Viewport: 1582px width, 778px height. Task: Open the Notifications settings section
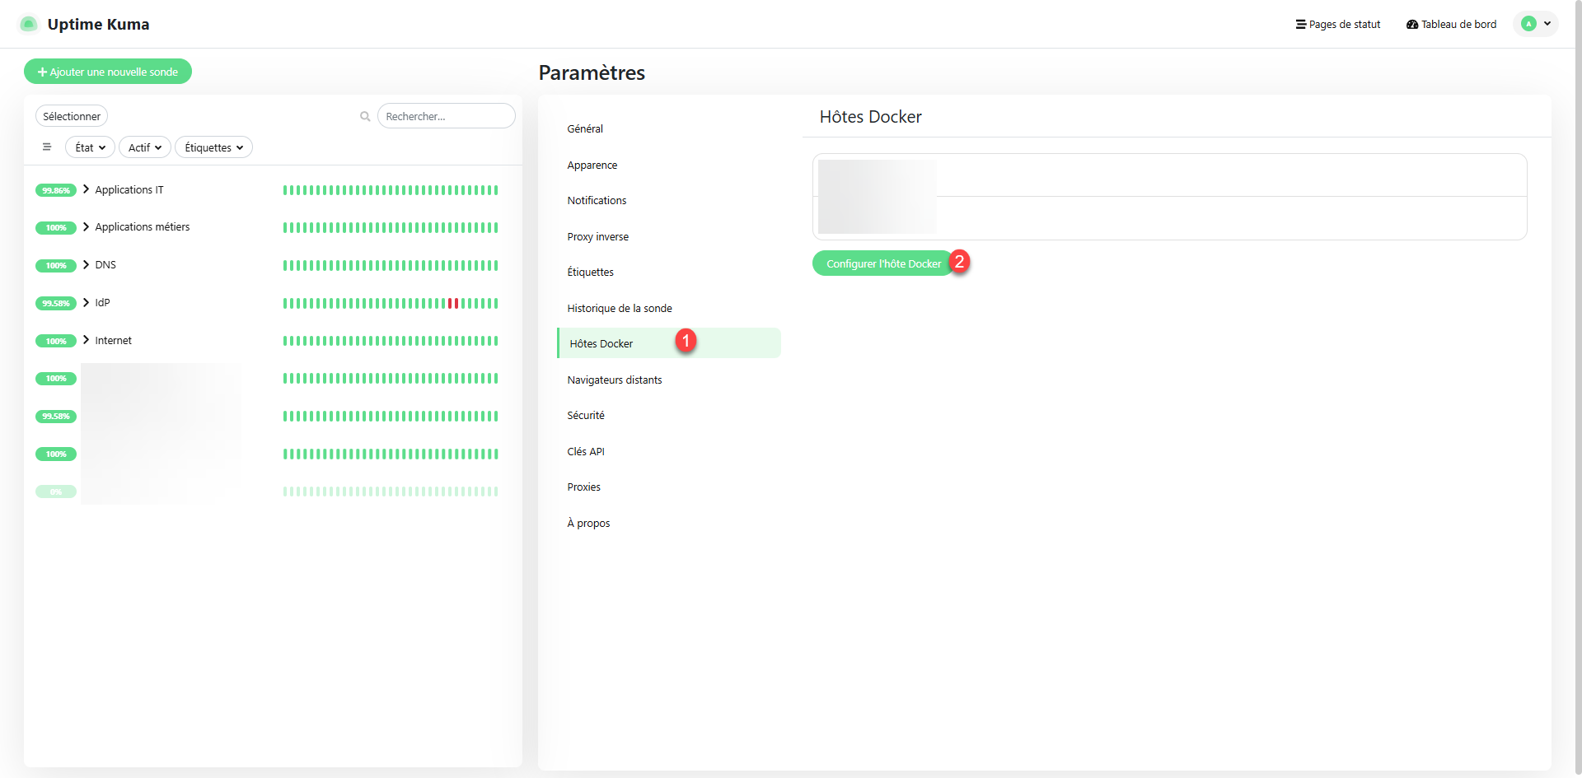(x=597, y=201)
